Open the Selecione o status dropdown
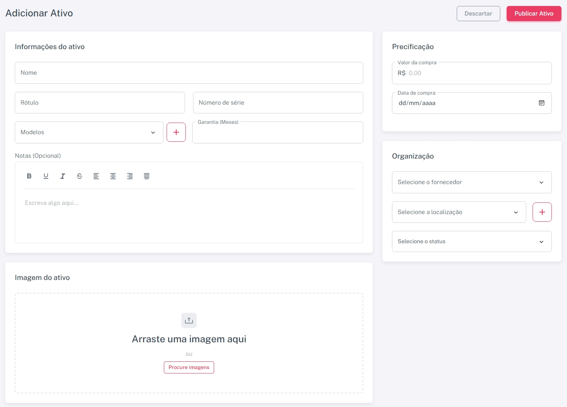This screenshot has width=567, height=407. pos(472,241)
